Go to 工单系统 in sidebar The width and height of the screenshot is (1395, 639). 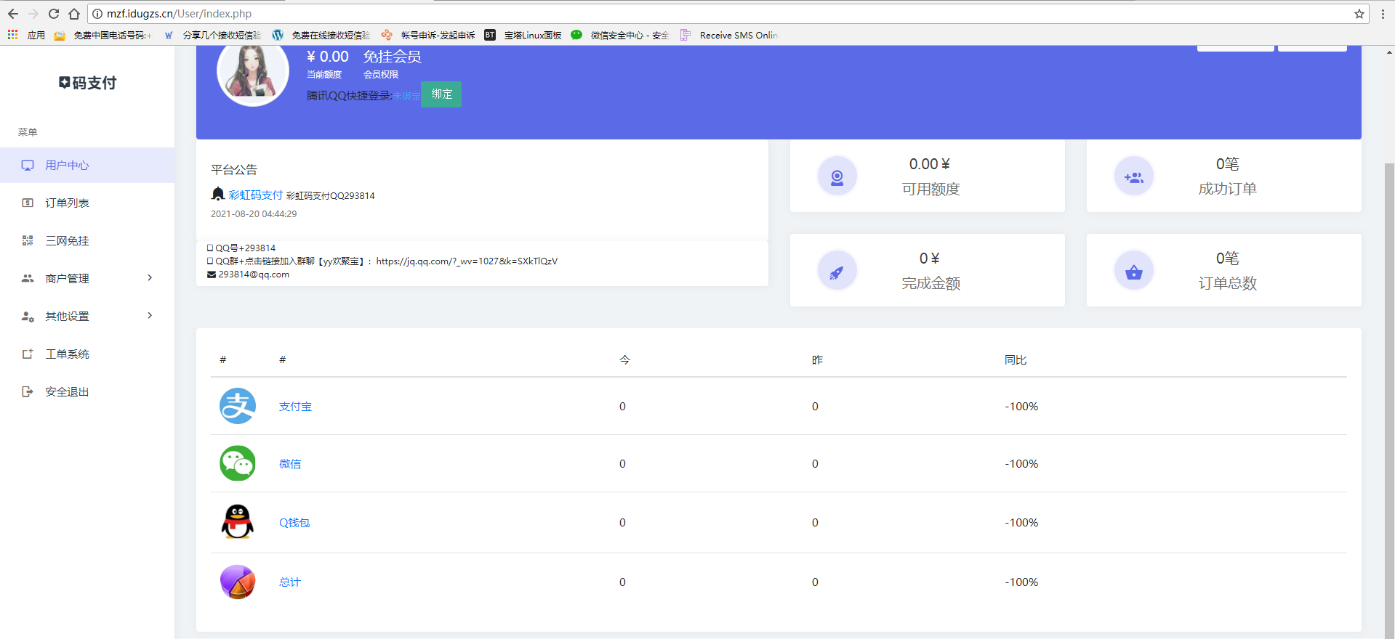67,354
